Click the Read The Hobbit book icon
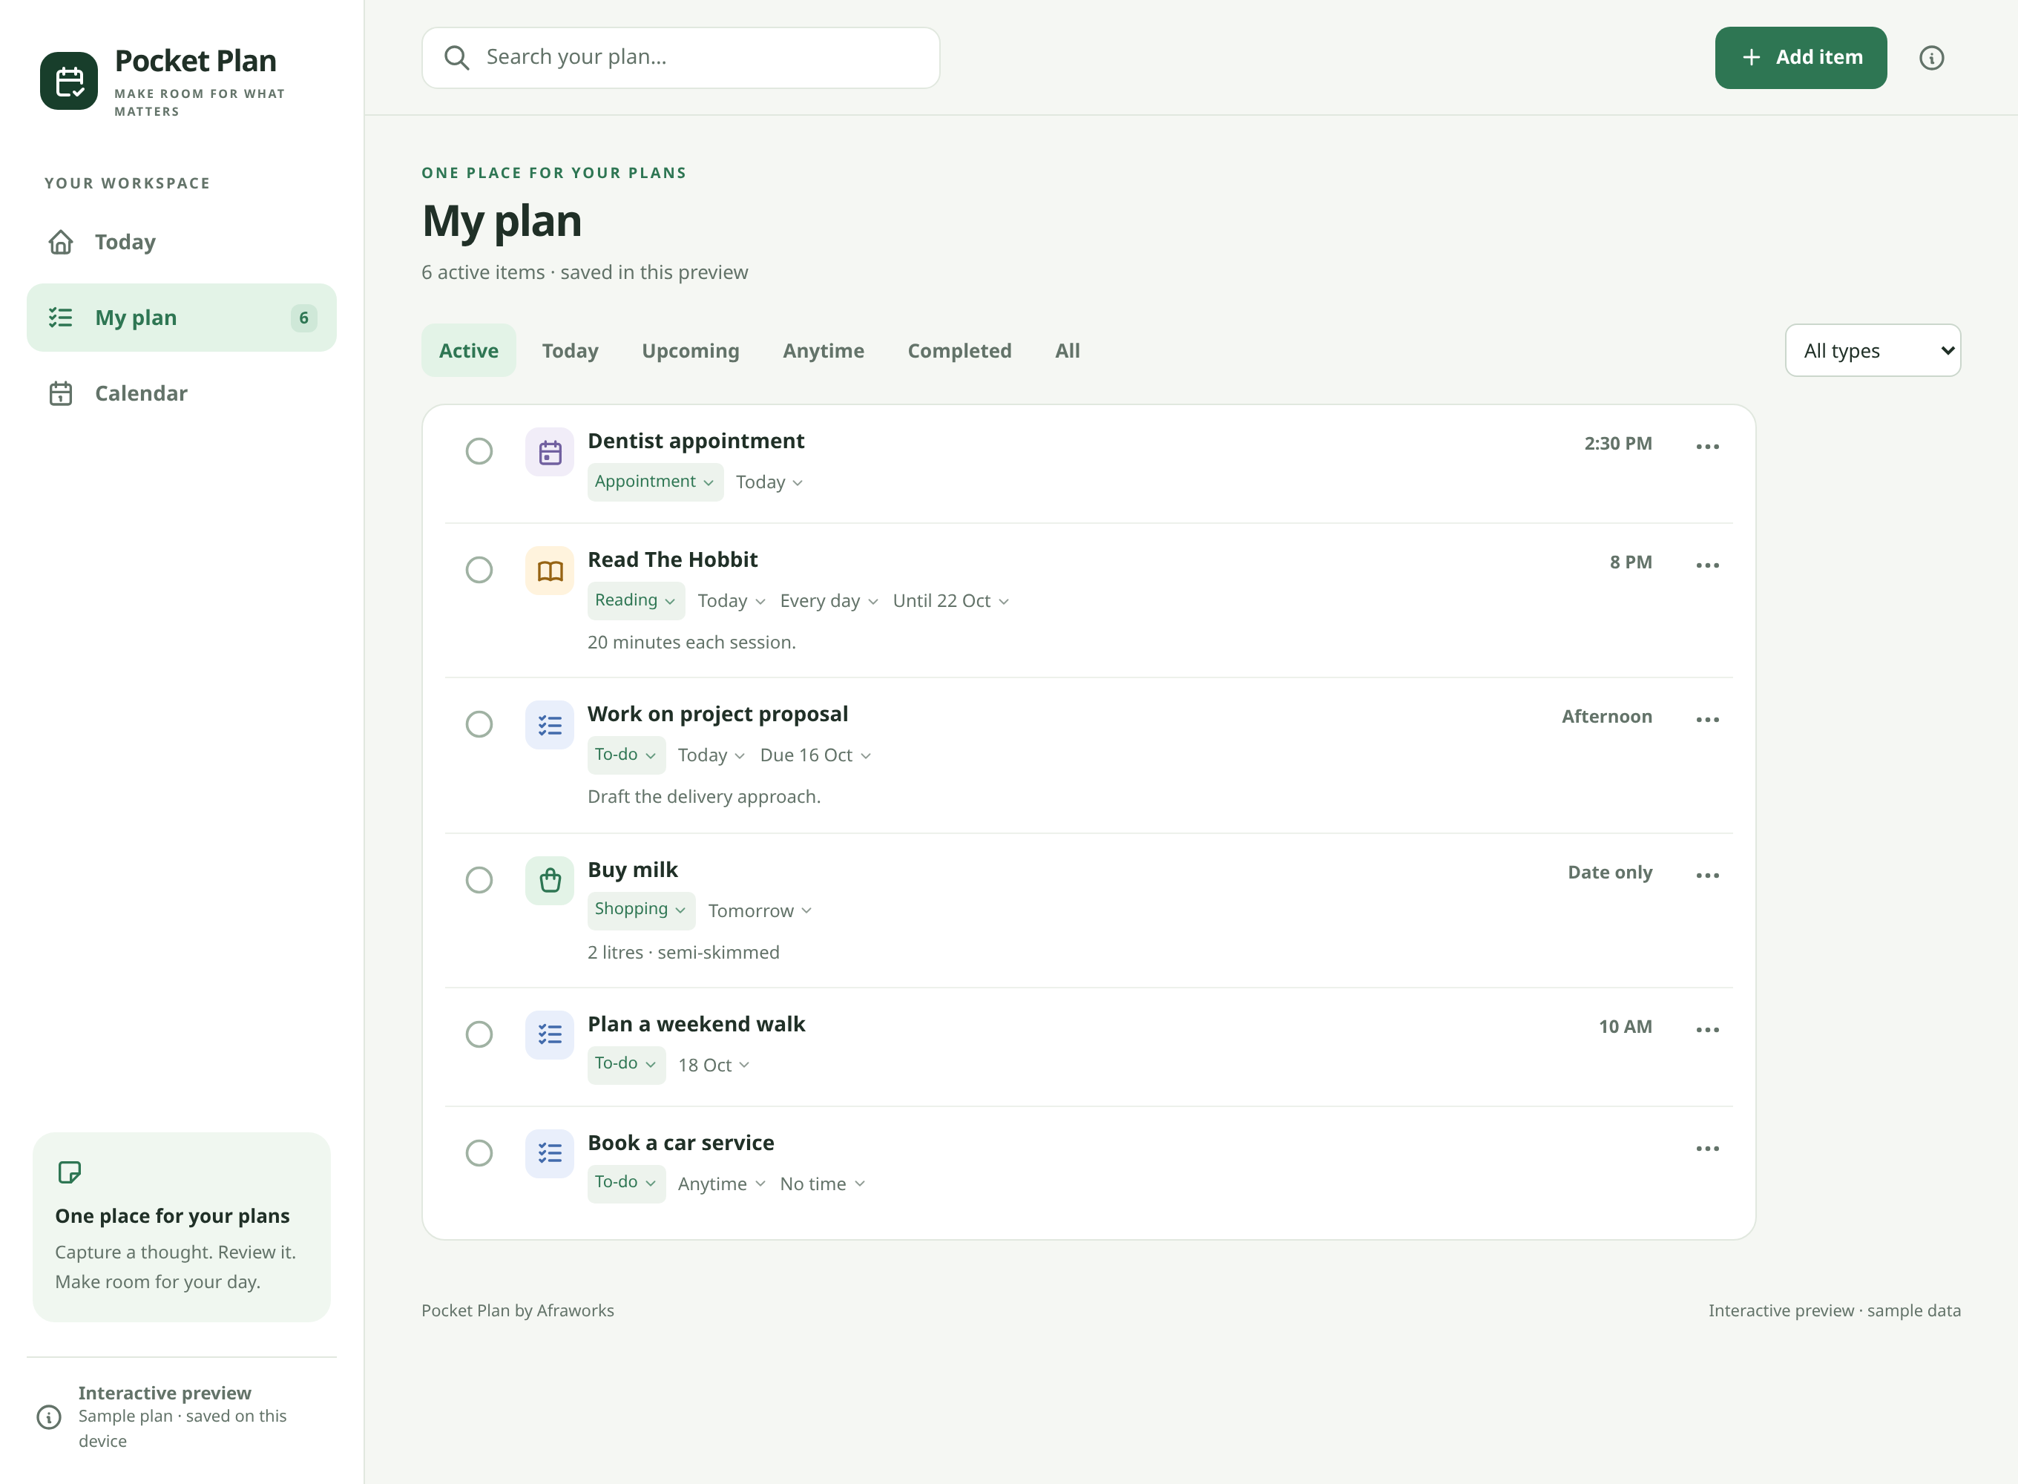Screen dimensions: 2018x1484 pyautogui.click(x=550, y=571)
